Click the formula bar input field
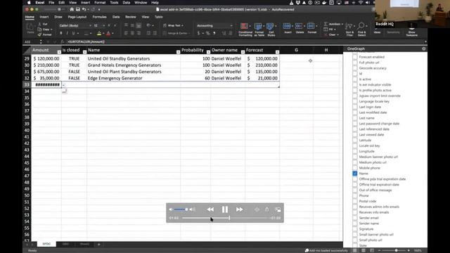 click(245, 42)
